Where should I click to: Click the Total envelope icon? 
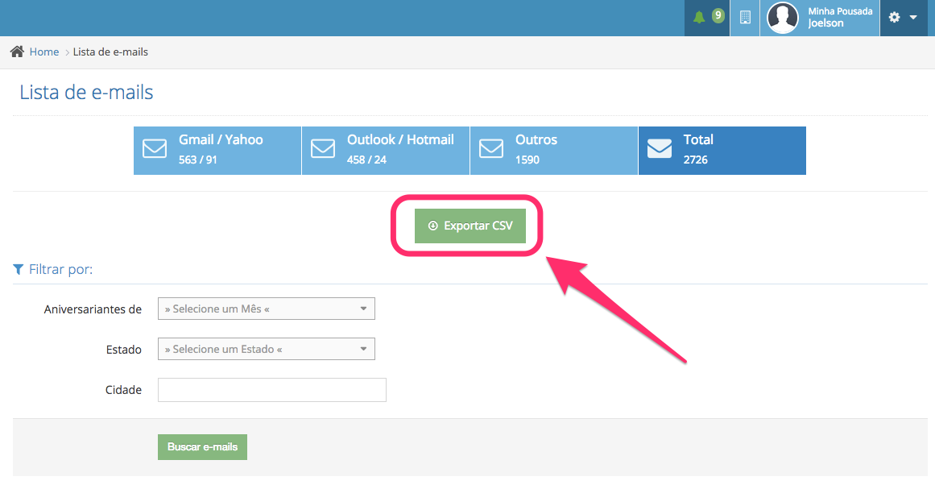(660, 150)
